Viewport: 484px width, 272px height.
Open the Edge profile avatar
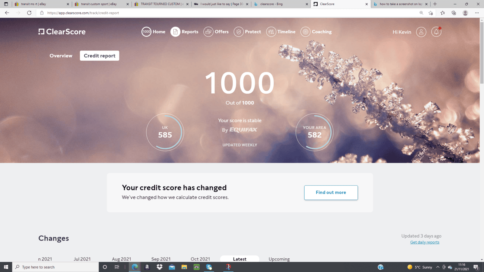tap(465, 13)
